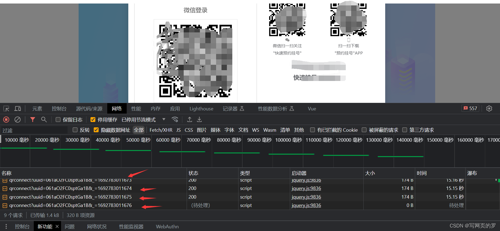Image resolution: width=500 pixels, height=231 pixels.
Task: Clear the network log
Action: pyautogui.click(x=18, y=119)
